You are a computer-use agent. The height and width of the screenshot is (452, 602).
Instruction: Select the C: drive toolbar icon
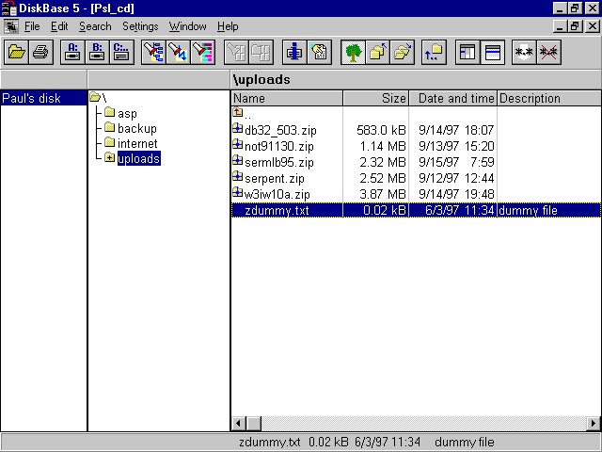tap(121, 53)
